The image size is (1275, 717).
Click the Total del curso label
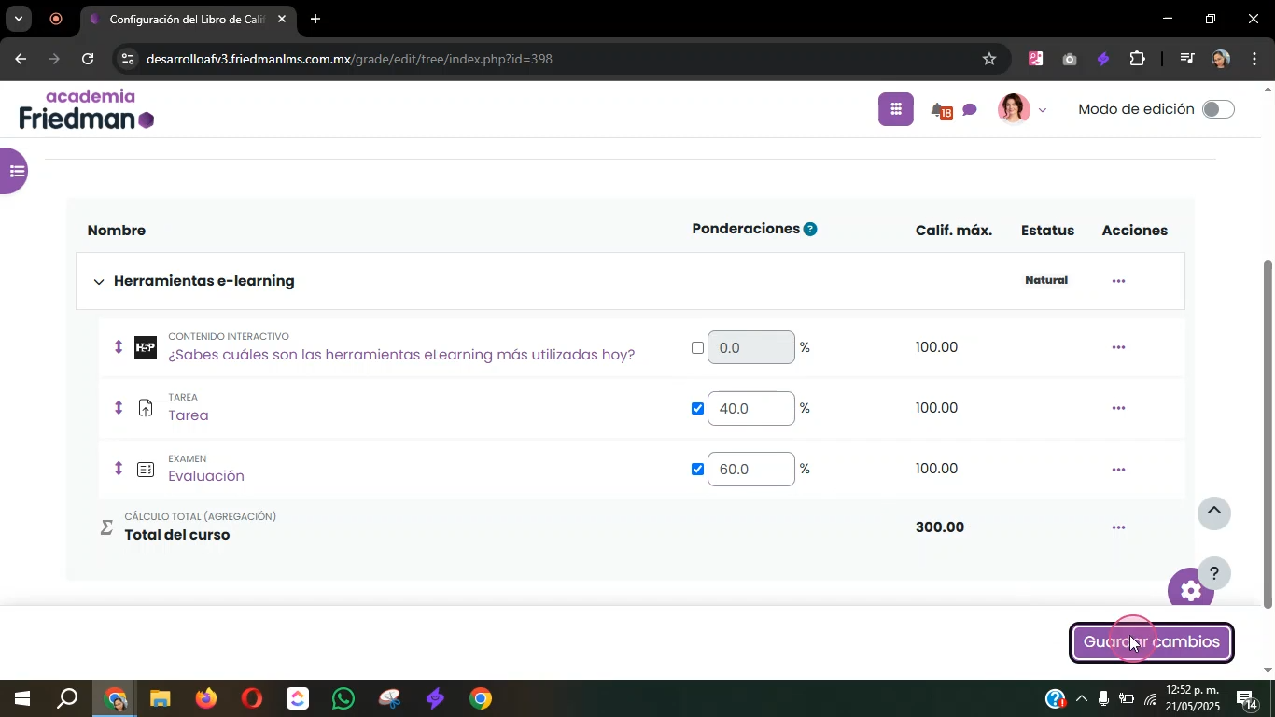177,535
